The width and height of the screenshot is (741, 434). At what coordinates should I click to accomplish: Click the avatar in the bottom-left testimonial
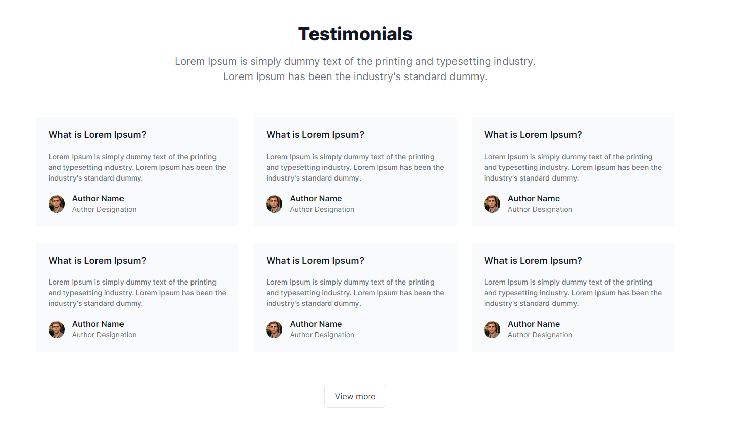(x=56, y=329)
